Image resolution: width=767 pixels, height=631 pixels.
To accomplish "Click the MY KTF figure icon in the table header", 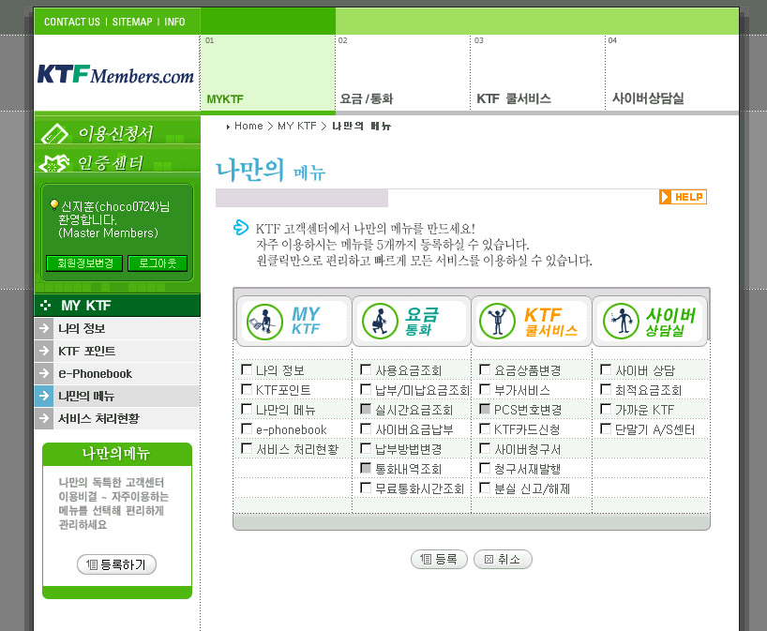I will tap(264, 322).
